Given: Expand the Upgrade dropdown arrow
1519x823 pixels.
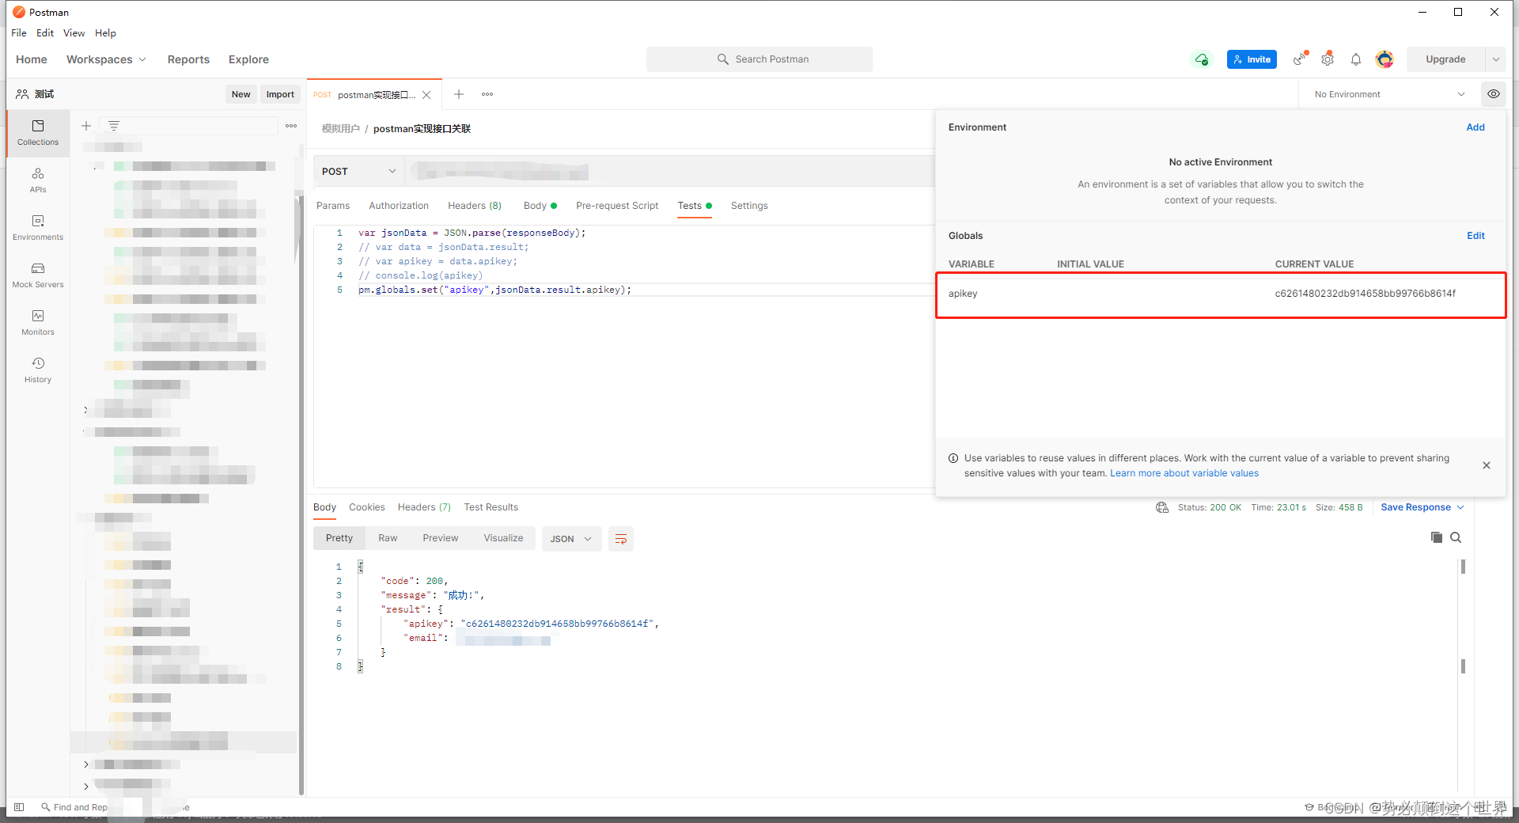Looking at the screenshot, I should coord(1496,59).
